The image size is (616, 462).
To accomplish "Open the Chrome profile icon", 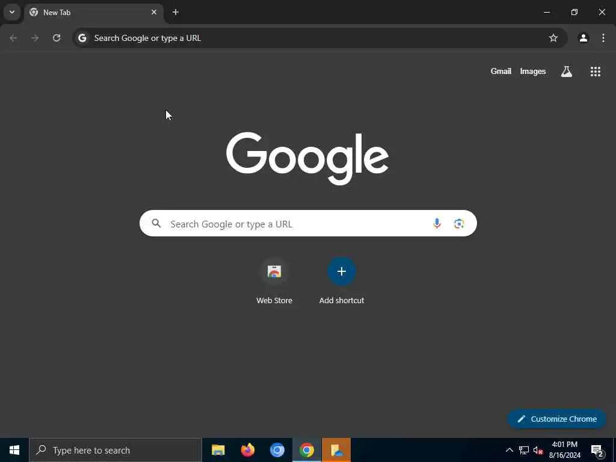I will [x=584, y=38].
